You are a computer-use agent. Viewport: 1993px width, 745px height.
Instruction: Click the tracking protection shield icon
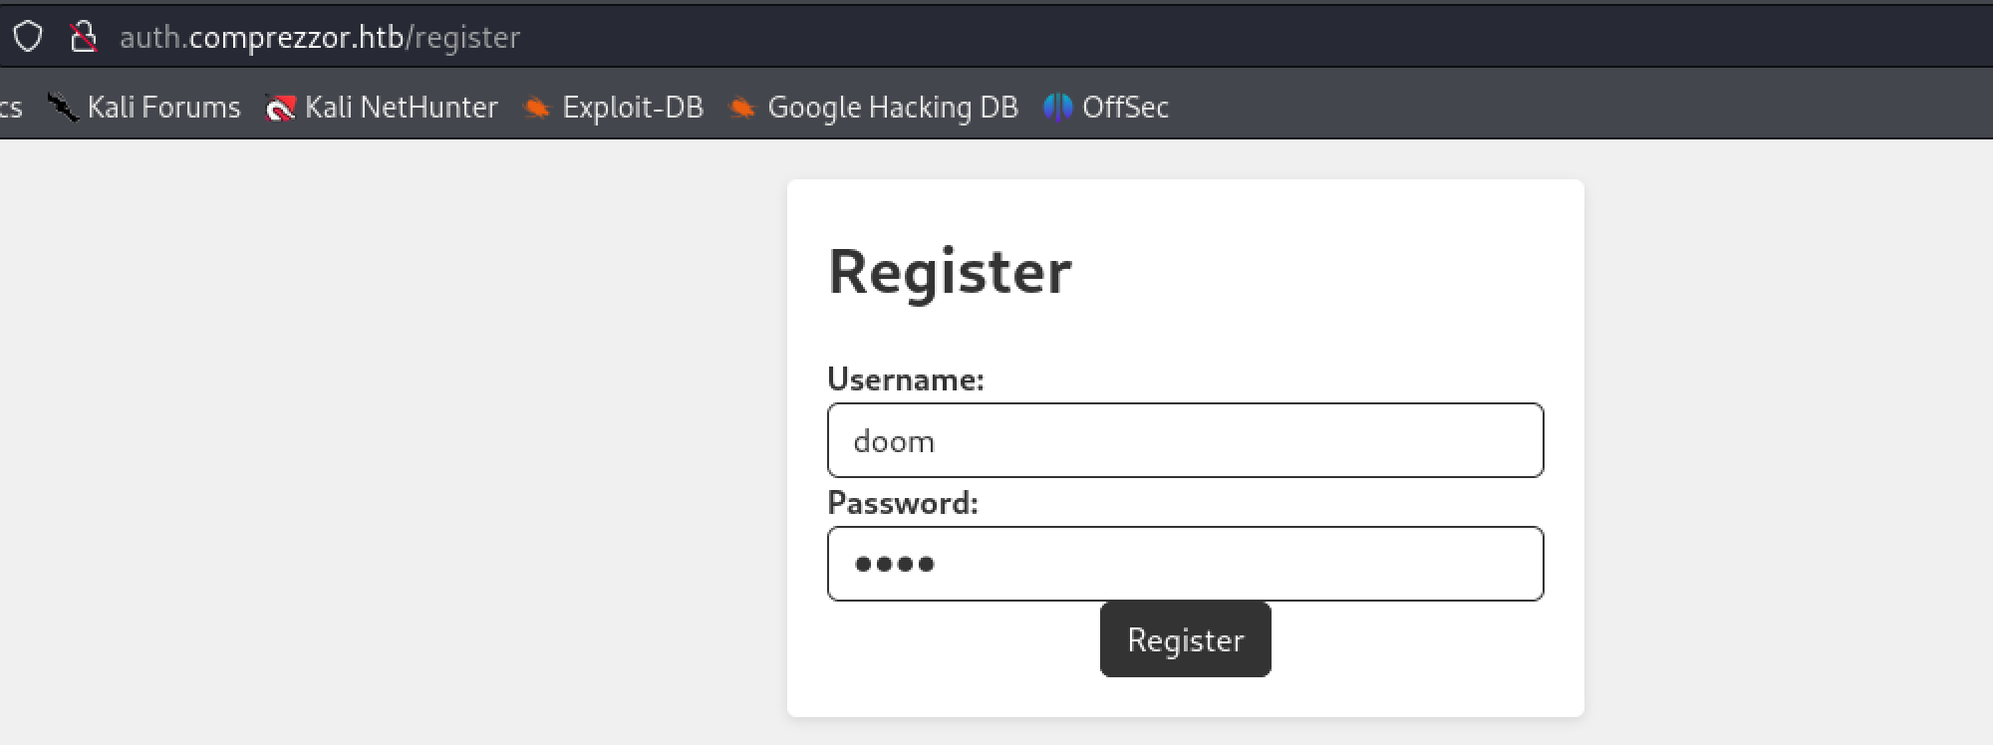coord(28,37)
